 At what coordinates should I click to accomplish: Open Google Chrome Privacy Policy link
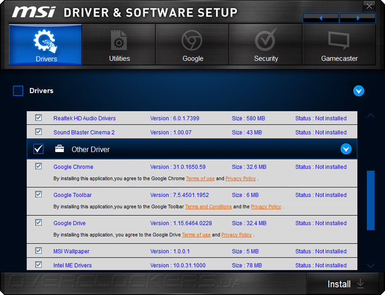tap(241, 178)
